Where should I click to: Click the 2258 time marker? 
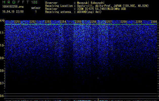tap(124, 22)
